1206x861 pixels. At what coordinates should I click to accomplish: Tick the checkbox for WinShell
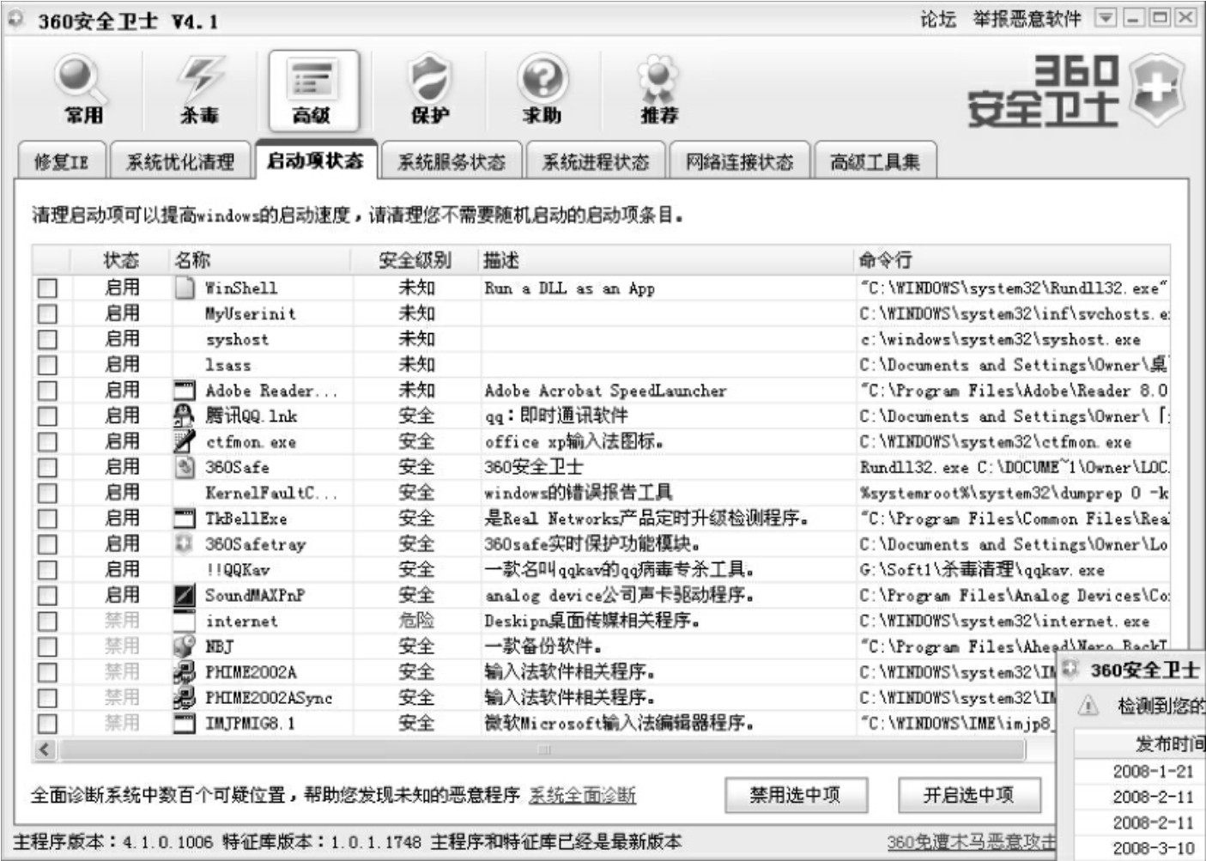point(48,288)
